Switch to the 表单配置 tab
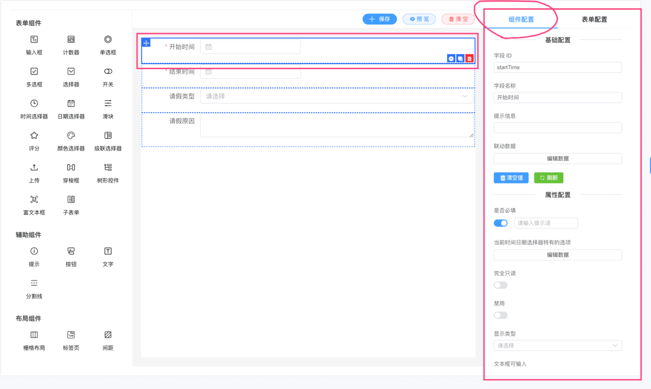651x389 pixels. click(x=594, y=20)
